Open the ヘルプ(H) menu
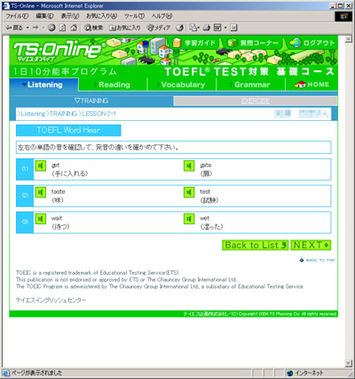355x379 pixels. 162,16
